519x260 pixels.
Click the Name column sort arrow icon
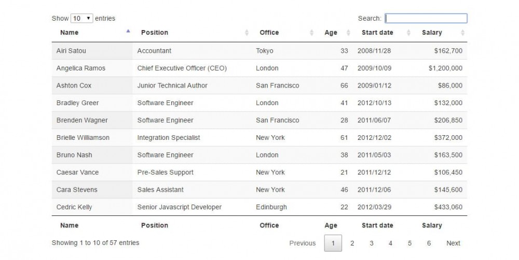pyautogui.click(x=128, y=31)
